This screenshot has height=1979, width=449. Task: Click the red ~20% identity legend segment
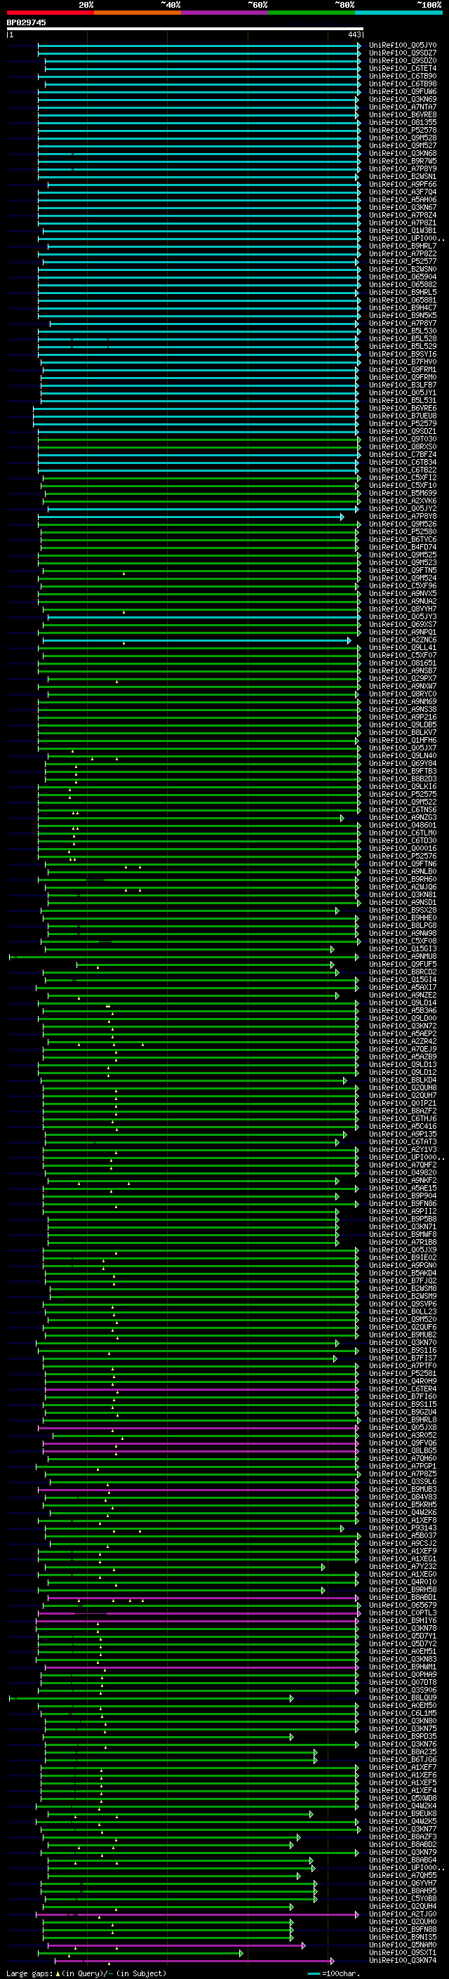point(50,13)
